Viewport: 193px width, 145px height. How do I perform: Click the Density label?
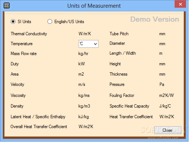point(17,106)
